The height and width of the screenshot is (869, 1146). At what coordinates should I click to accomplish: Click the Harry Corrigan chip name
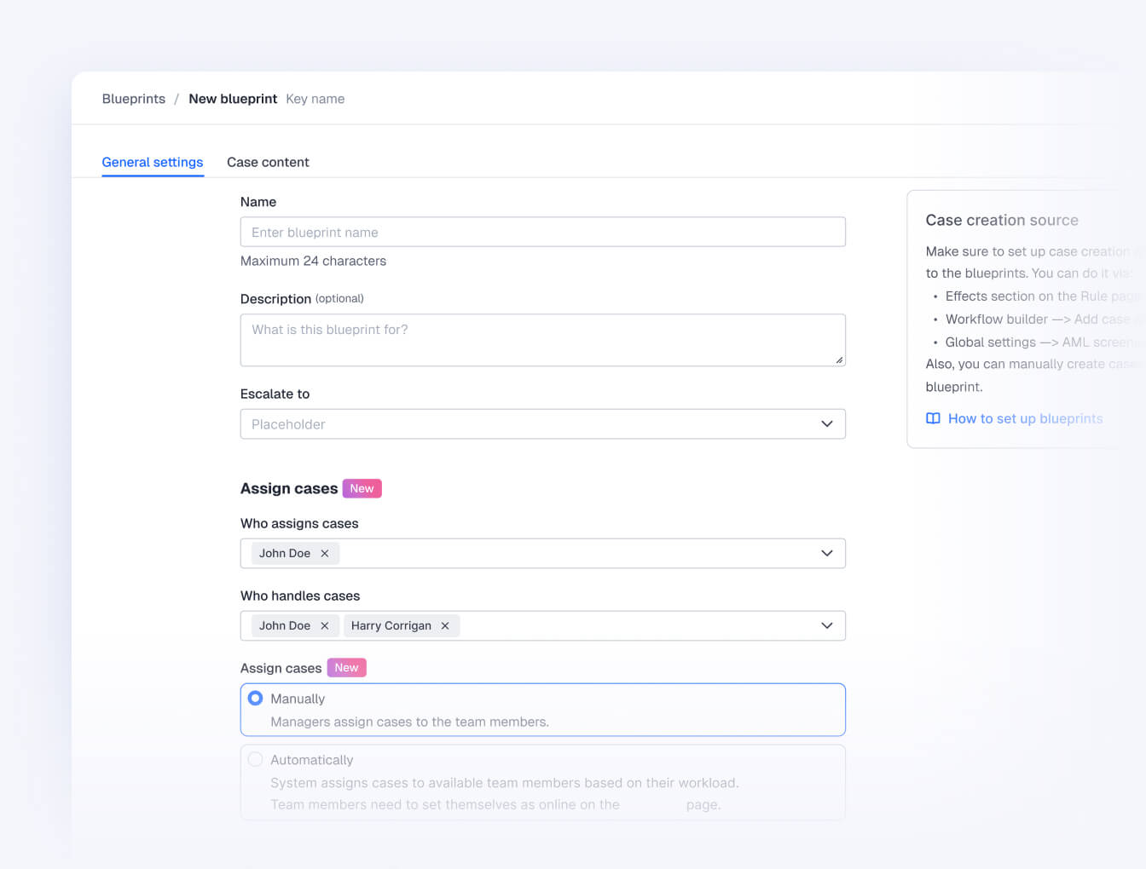click(x=391, y=626)
